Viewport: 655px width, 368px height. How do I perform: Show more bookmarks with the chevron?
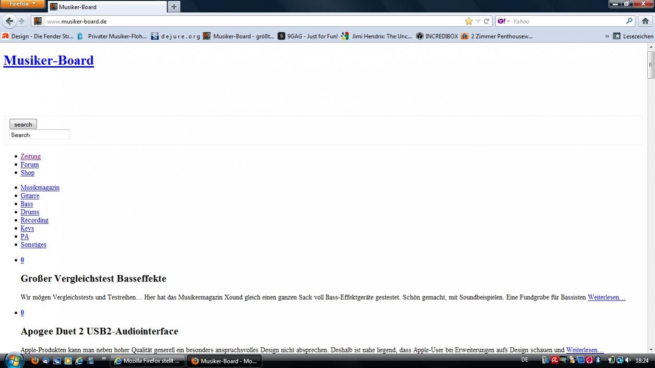point(607,36)
